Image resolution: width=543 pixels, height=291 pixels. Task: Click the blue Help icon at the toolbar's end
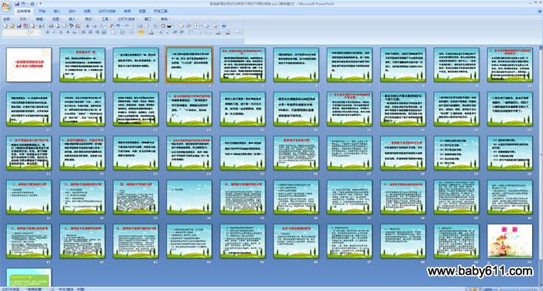click(223, 26)
